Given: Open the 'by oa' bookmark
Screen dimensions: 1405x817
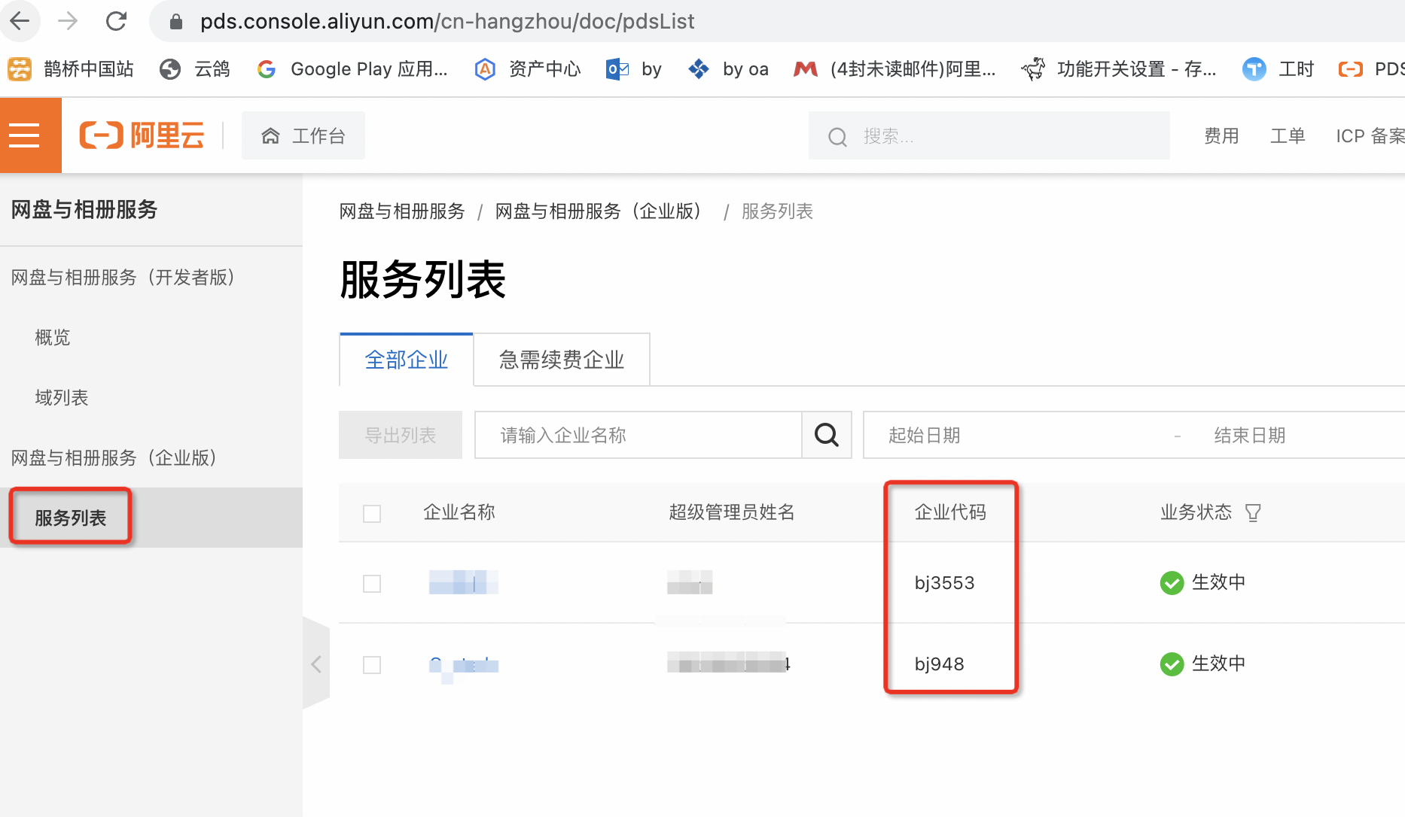Looking at the screenshot, I should point(728,69).
